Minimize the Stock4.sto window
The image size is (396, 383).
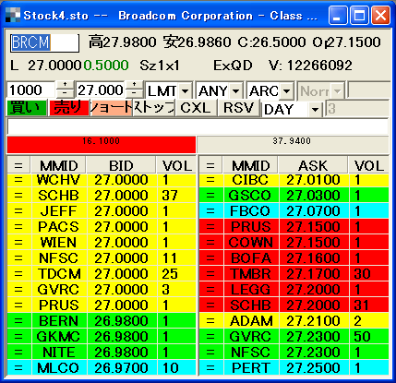[337, 16]
